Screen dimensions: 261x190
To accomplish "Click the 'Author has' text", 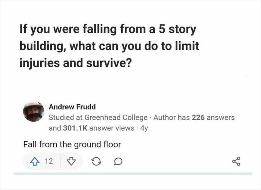I will [x=172, y=117].
